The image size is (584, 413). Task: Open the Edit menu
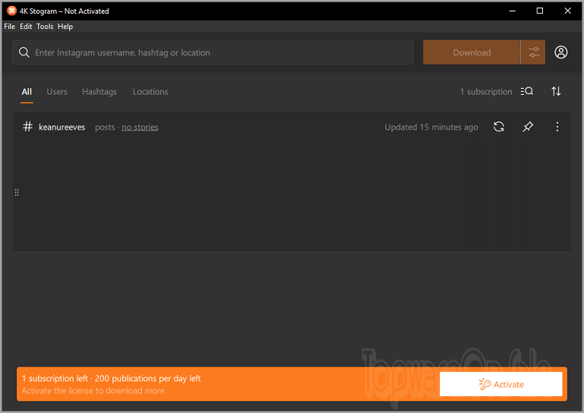26,27
